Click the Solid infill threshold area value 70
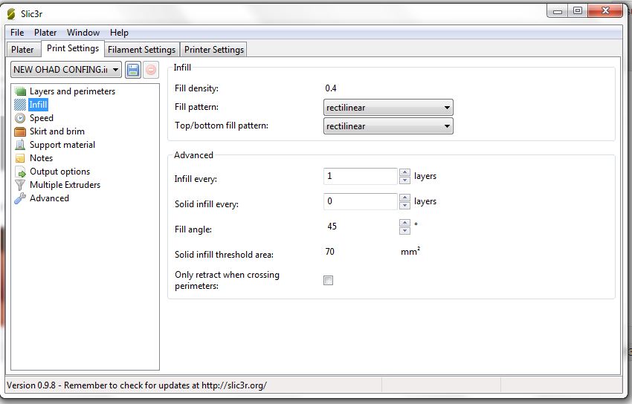This screenshot has width=632, height=404. click(x=329, y=252)
